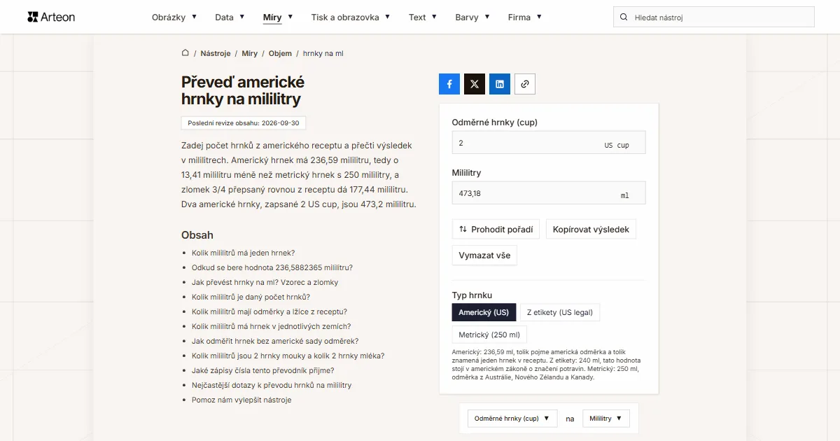Viewport: 840px width, 441px height.
Task: Jump to 'Kolik mililitrů má jeden hrnek?'
Action: pyautogui.click(x=244, y=253)
